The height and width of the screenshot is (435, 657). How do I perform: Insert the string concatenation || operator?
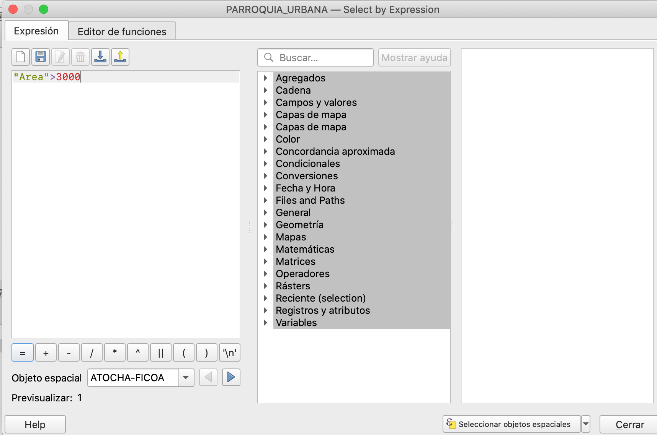tap(161, 353)
